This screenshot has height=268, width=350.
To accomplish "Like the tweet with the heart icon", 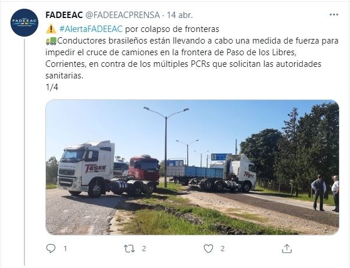I will pos(208,249).
